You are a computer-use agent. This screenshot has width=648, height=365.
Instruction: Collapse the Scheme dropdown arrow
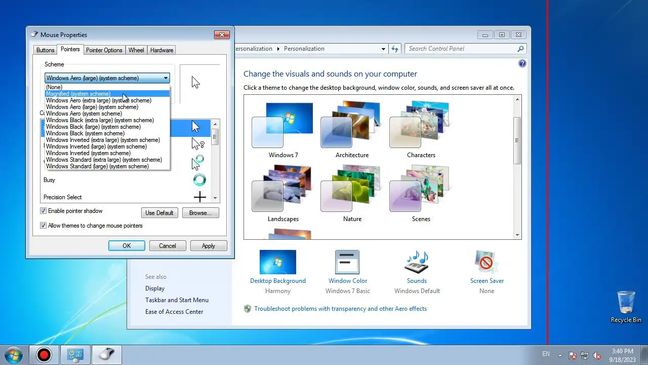pos(166,78)
